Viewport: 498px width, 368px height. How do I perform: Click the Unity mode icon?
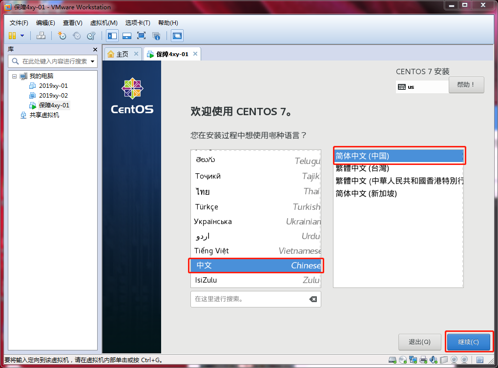pos(156,36)
